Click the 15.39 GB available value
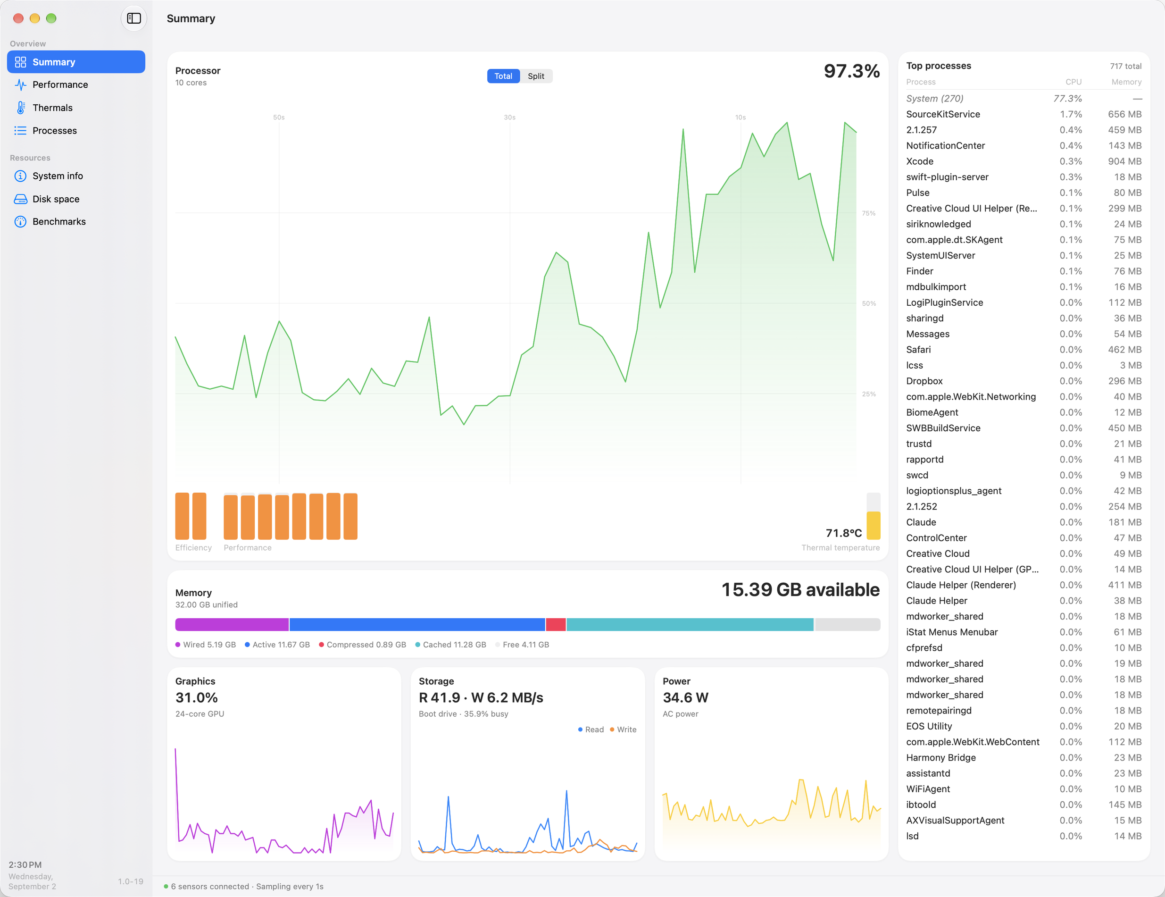 pos(800,590)
